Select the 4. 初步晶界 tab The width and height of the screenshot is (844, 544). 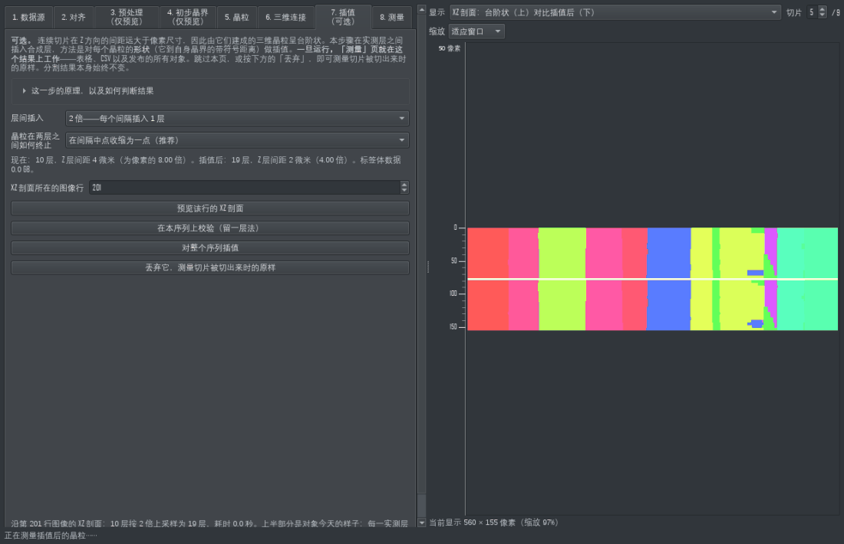point(187,17)
